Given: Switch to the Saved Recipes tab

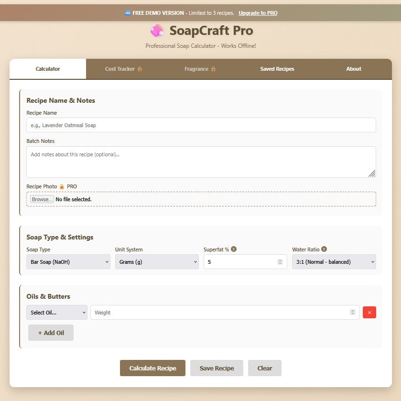Looking at the screenshot, I should point(277,69).
